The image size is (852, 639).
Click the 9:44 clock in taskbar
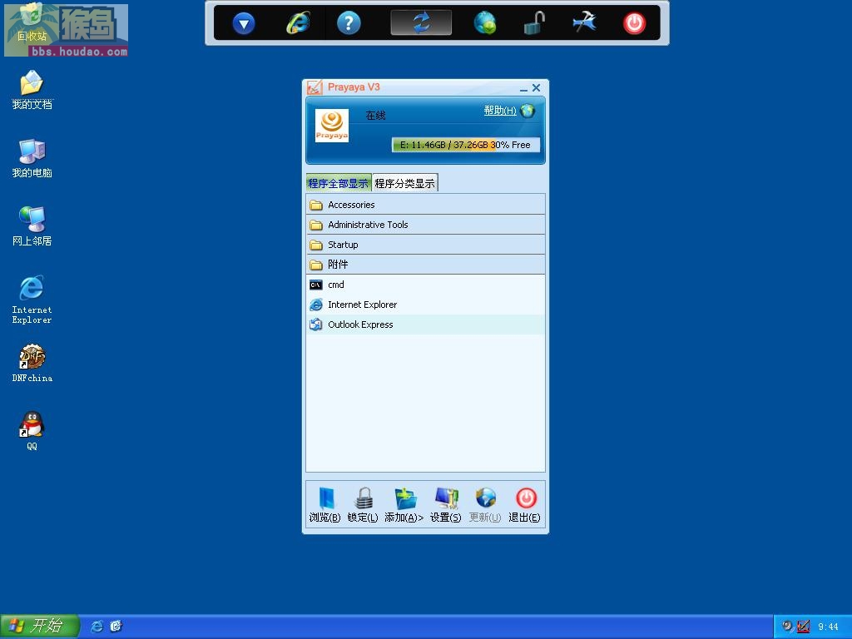click(x=828, y=627)
